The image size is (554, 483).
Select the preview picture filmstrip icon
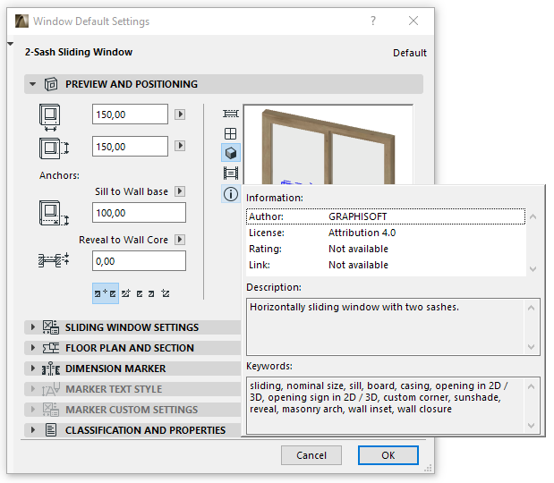(231, 174)
